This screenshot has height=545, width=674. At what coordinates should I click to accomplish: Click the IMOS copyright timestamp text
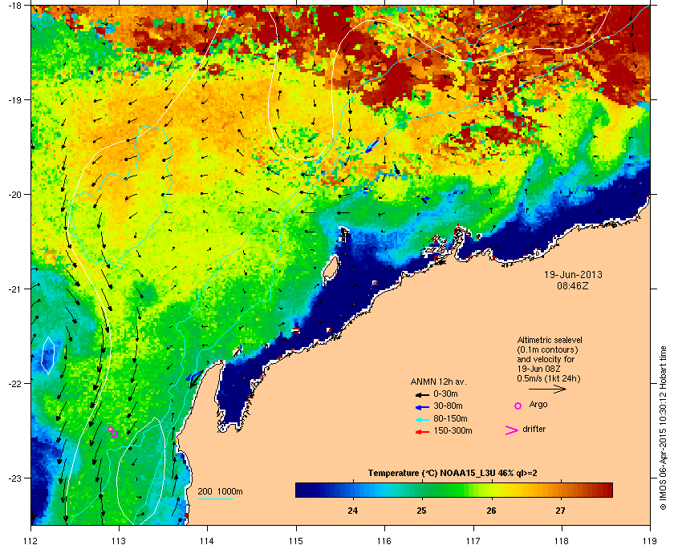663,427
